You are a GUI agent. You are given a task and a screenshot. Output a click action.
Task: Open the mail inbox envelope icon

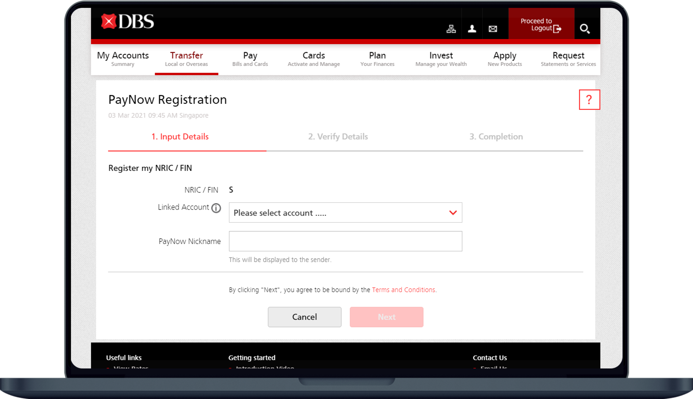(x=493, y=29)
